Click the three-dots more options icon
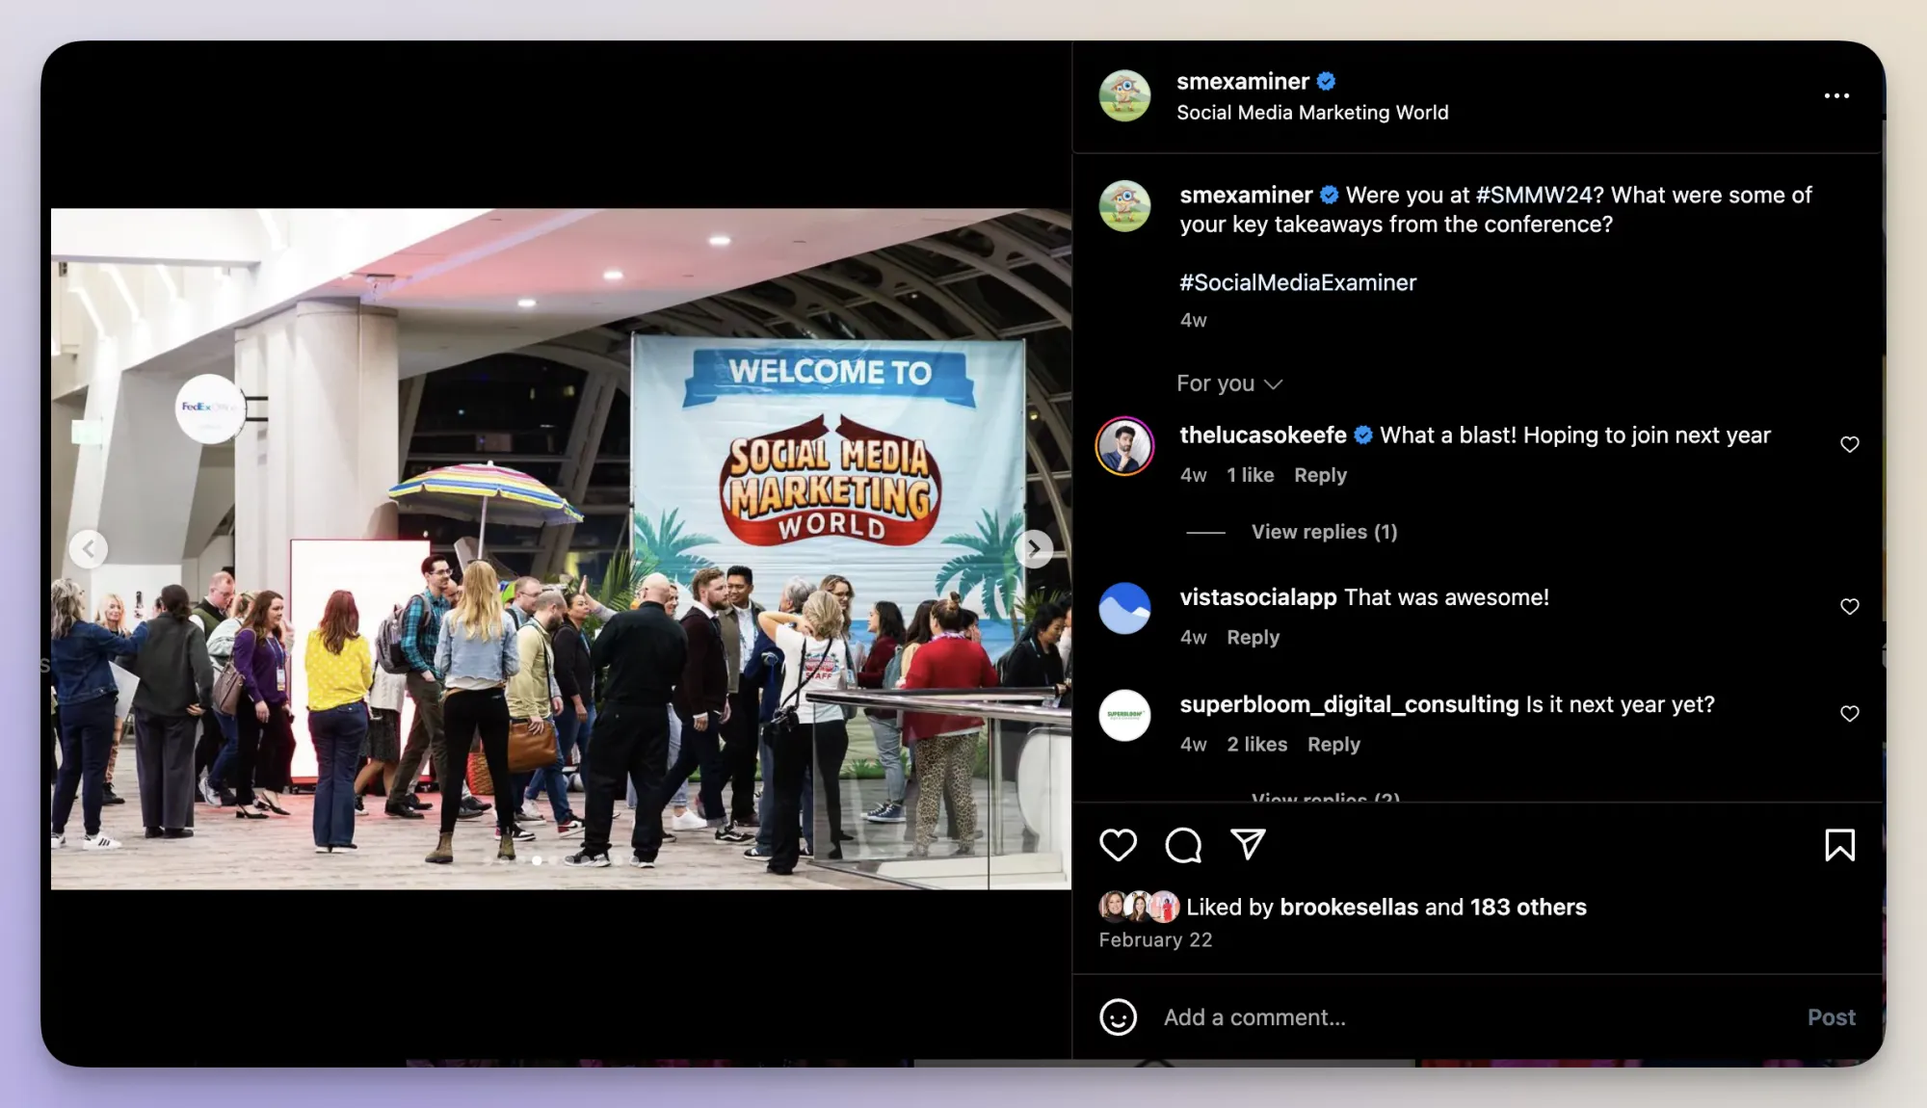1927x1108 pixels. tap(1837, 94)
